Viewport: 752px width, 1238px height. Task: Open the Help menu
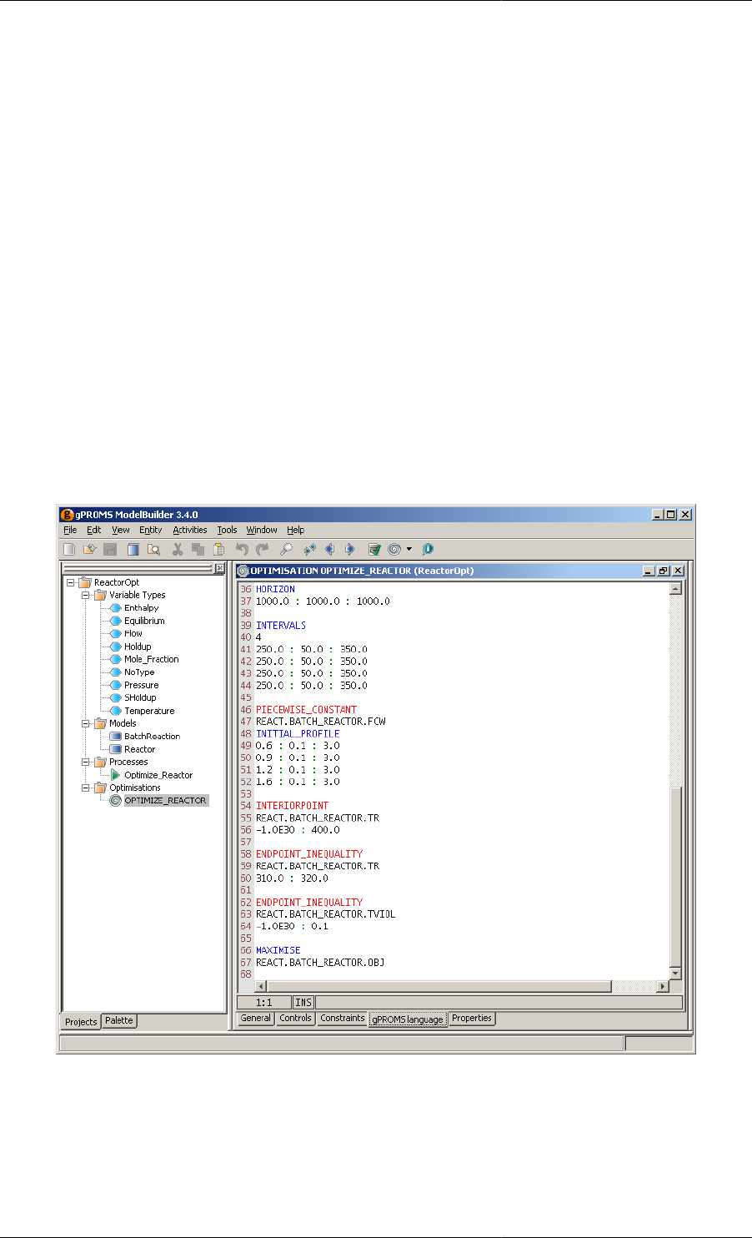click(x=296, y=530)
